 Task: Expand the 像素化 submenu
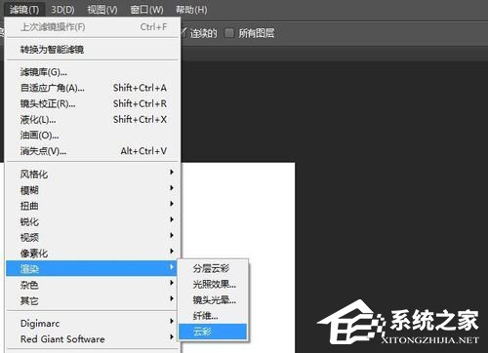point(93,253)
